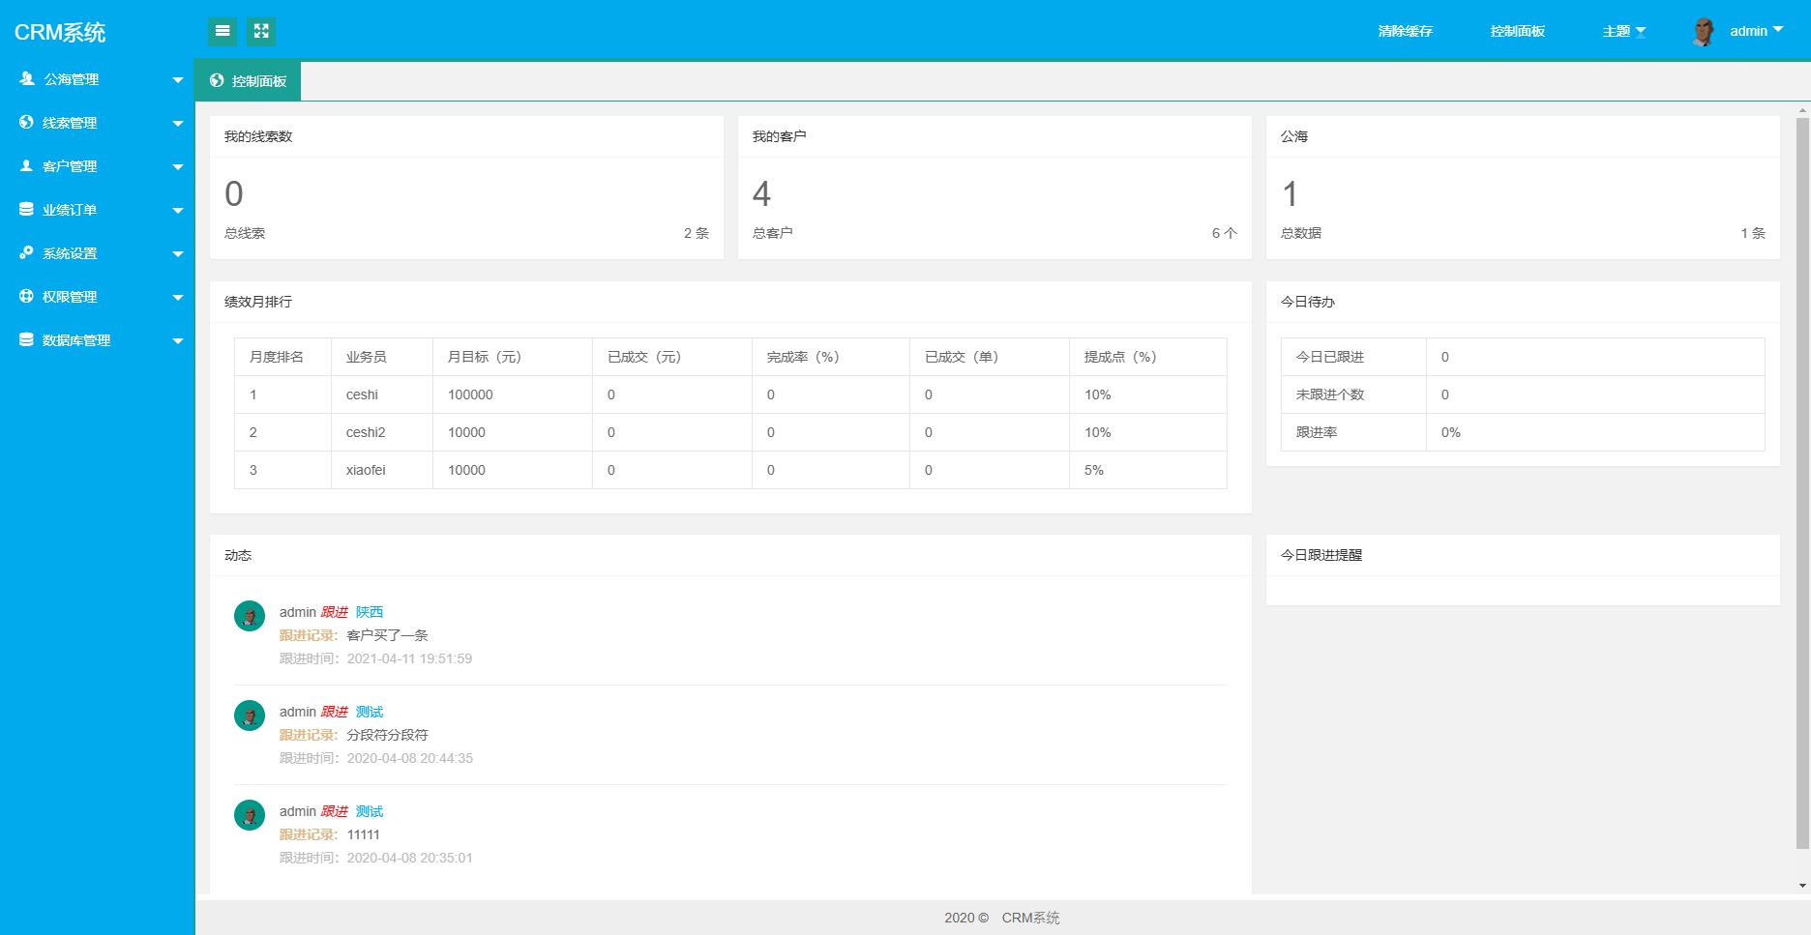
Task: Open the 陕西 customer link in 动态
Action: (x=370, y=612)
